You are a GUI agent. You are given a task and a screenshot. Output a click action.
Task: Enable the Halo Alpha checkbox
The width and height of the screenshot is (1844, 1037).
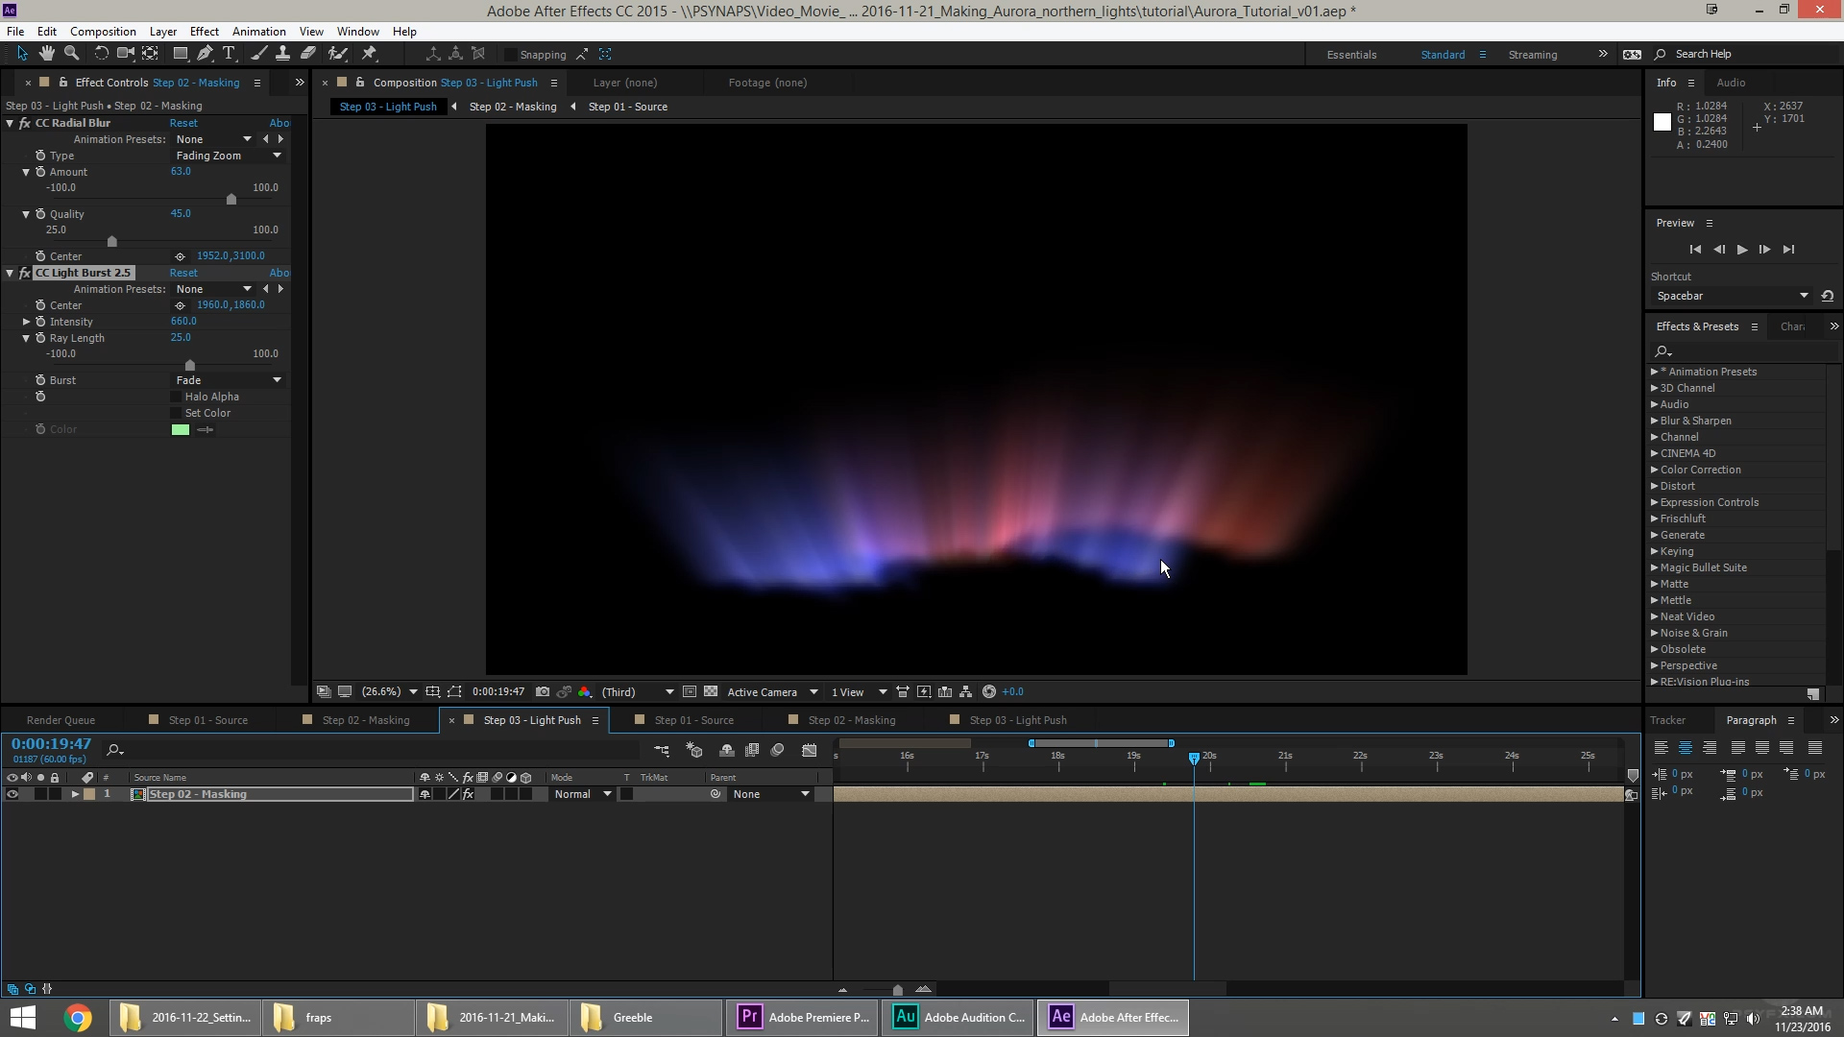tap(176, 397)
